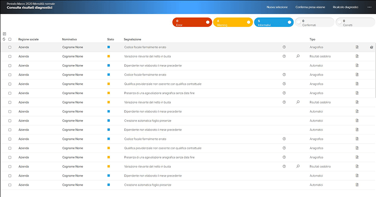Tick checkbox of first Codice fiscale row
This screenshot has height=197, width=376.
[x=10, y=47]
